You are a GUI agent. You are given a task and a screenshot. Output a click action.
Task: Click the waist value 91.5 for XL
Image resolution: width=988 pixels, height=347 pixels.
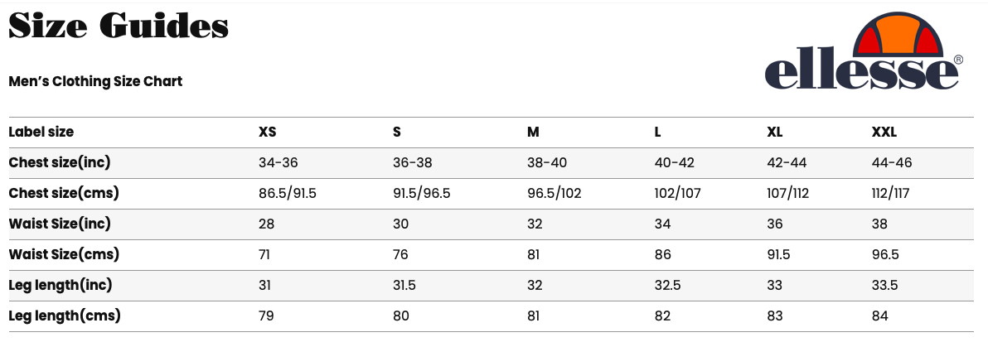778,254
